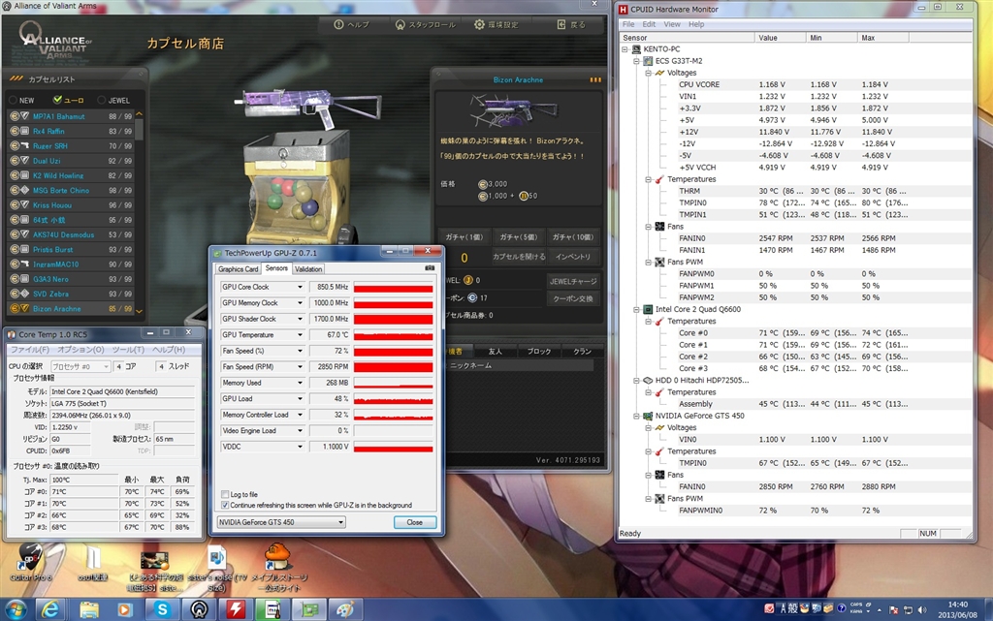Image resolution: width=993 pixels, height=621 pixels.
Task: Click the Memory Used sensor graph
Action: coord(394,384)
